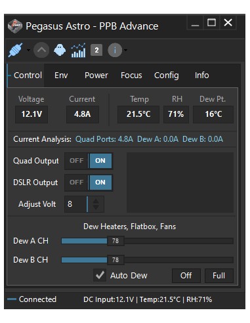Uncheck the Auto Dew checkbox

click(100, 275)
